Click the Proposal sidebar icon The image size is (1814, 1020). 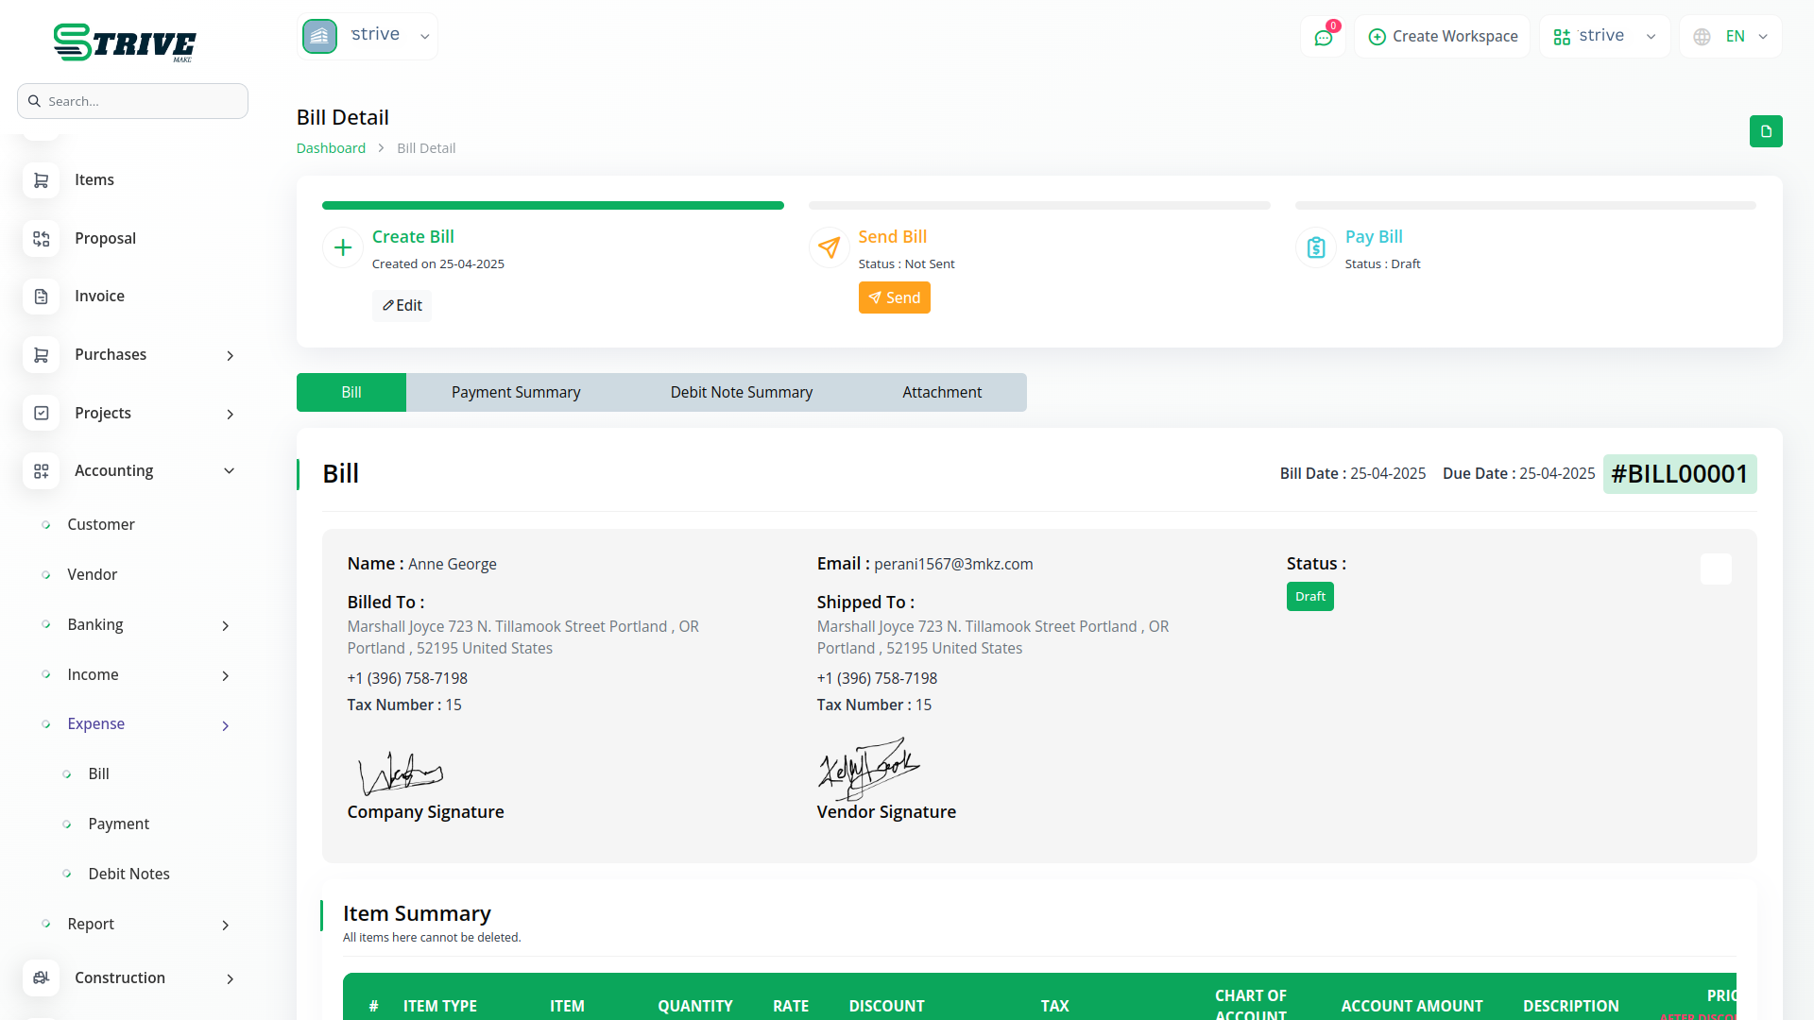coord(41,239)
